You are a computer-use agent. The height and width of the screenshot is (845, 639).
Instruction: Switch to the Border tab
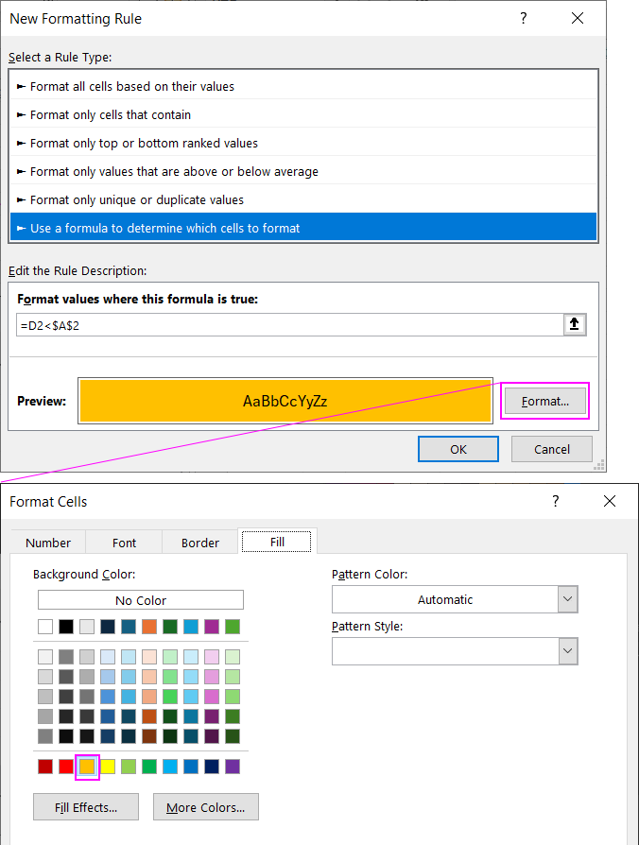[199, 543]
